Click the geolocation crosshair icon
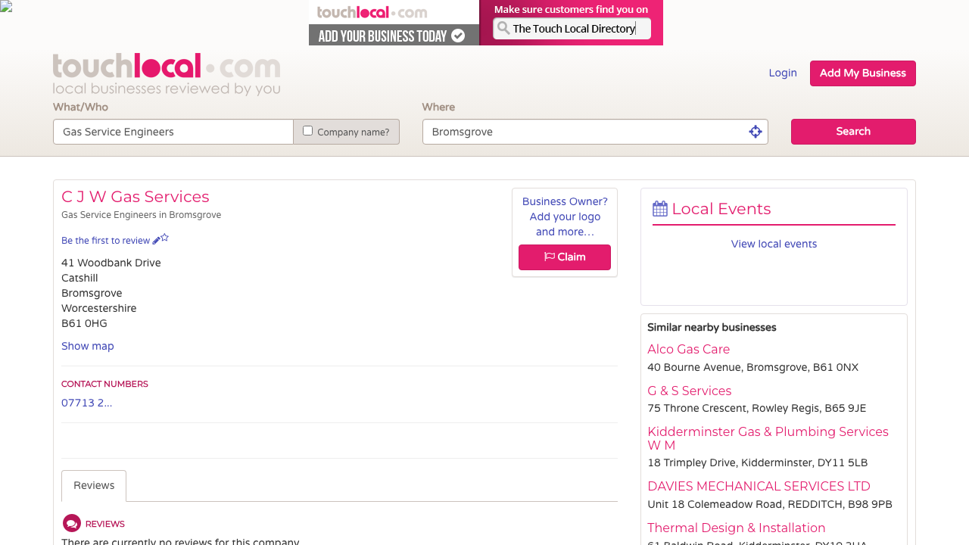This screenshot has height=545, width=969. 755,132
